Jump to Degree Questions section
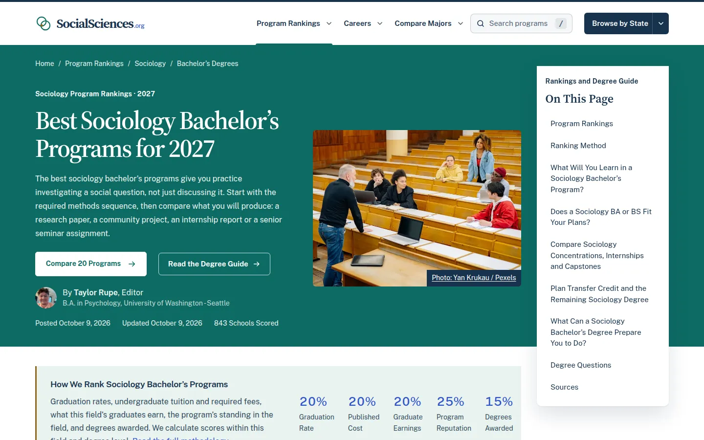 [x=581, y=365]
